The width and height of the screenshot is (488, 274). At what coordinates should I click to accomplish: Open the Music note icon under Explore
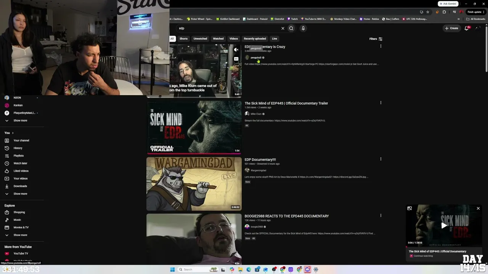point(6,220)
